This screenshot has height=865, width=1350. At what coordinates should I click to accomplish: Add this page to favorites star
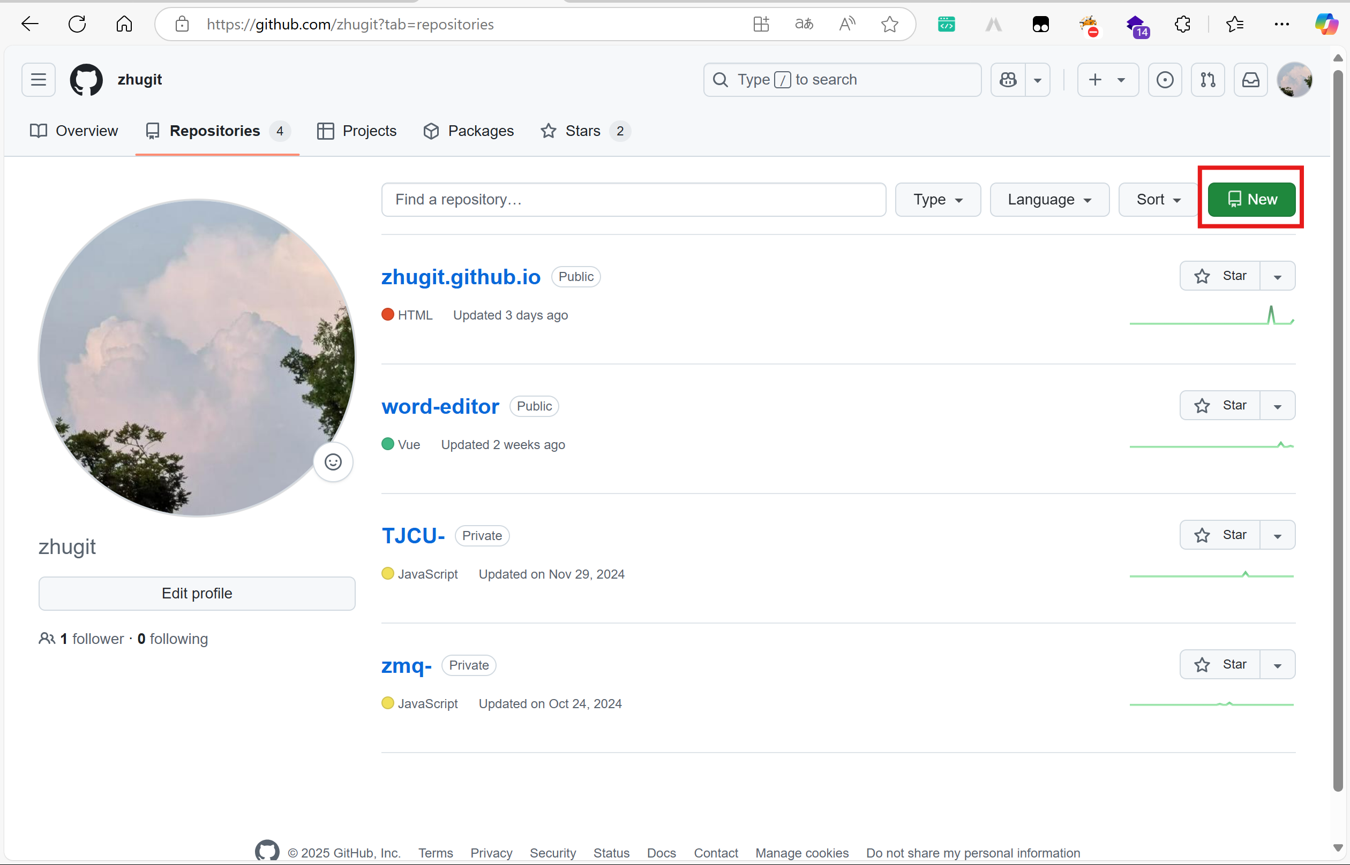(x=890, y=24)
